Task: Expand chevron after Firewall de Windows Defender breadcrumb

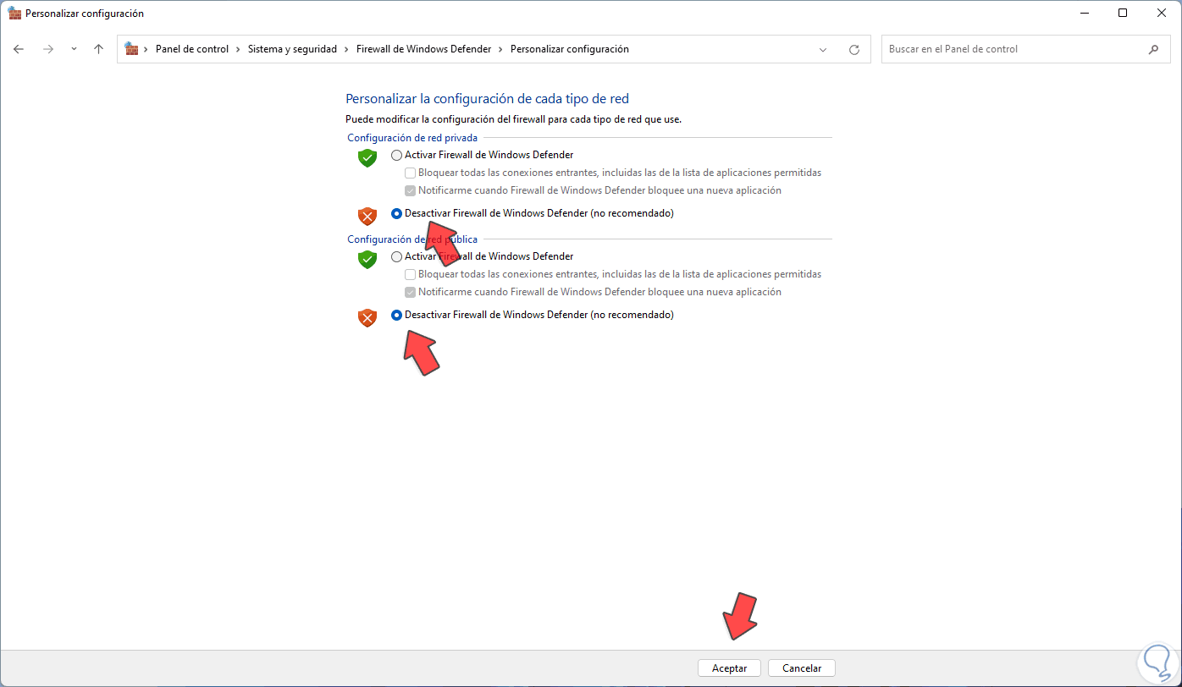Action: pos(500,49)
